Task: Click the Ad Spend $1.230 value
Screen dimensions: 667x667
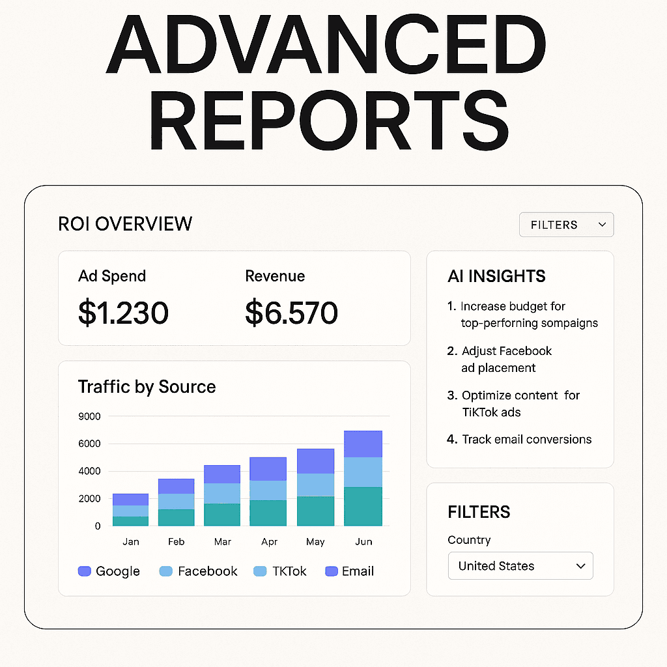Action: [x=123, y=313]
